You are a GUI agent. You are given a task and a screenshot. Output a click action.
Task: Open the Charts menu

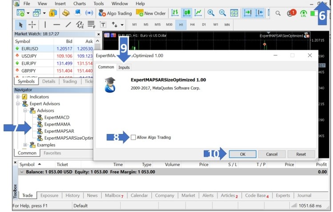click(80, 4)
